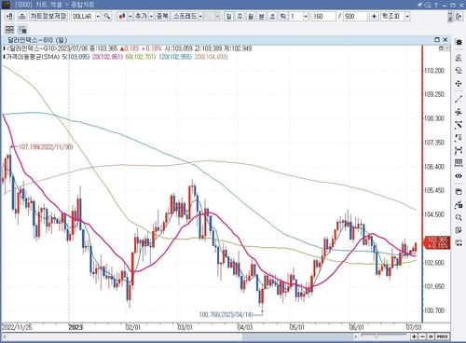Click the horizontal swap arrows icon

[x=459, y=243]
